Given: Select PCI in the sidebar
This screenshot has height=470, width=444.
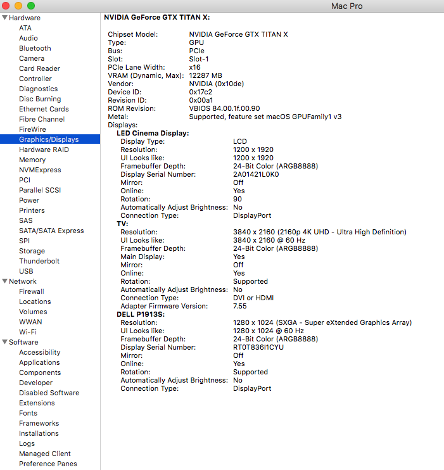Looking at the screenshot, I should coord(25,180).
